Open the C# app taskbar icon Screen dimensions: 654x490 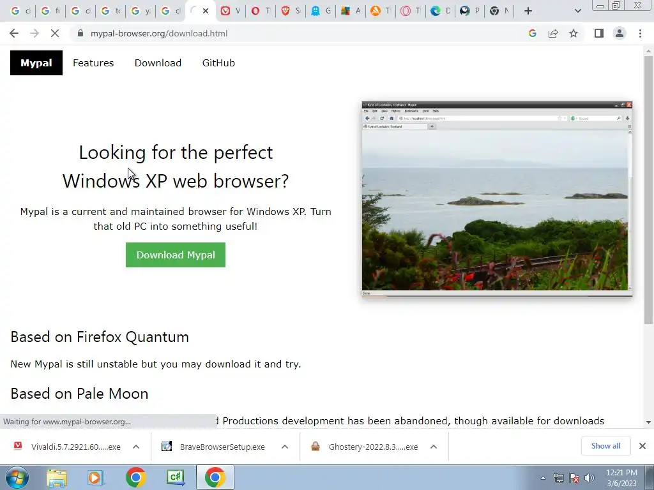(175, 477)
